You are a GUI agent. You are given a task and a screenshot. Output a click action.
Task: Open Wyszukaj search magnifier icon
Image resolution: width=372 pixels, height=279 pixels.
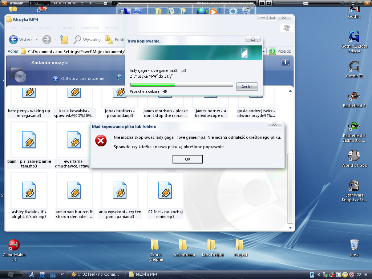click(77, 39)
